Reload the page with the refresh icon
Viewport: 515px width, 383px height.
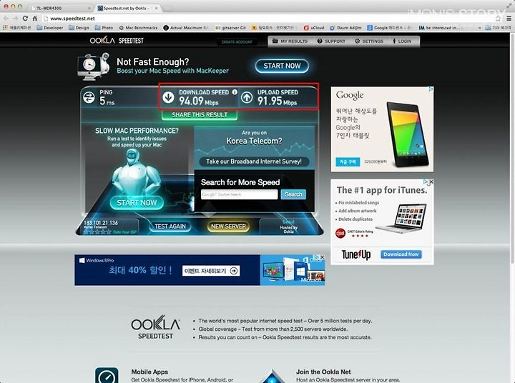(x=25, y=19)
